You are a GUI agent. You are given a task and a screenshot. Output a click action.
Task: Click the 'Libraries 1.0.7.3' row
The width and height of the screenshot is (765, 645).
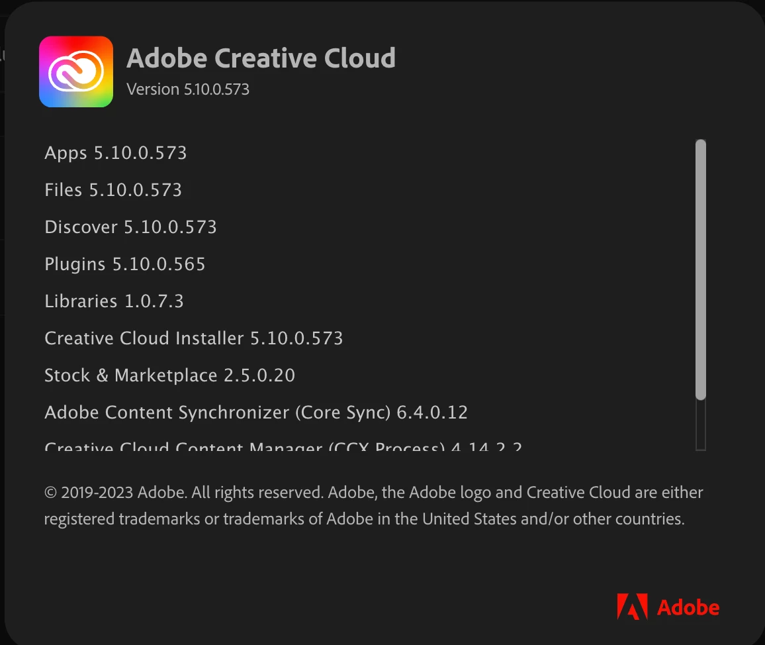pos(114,301)
